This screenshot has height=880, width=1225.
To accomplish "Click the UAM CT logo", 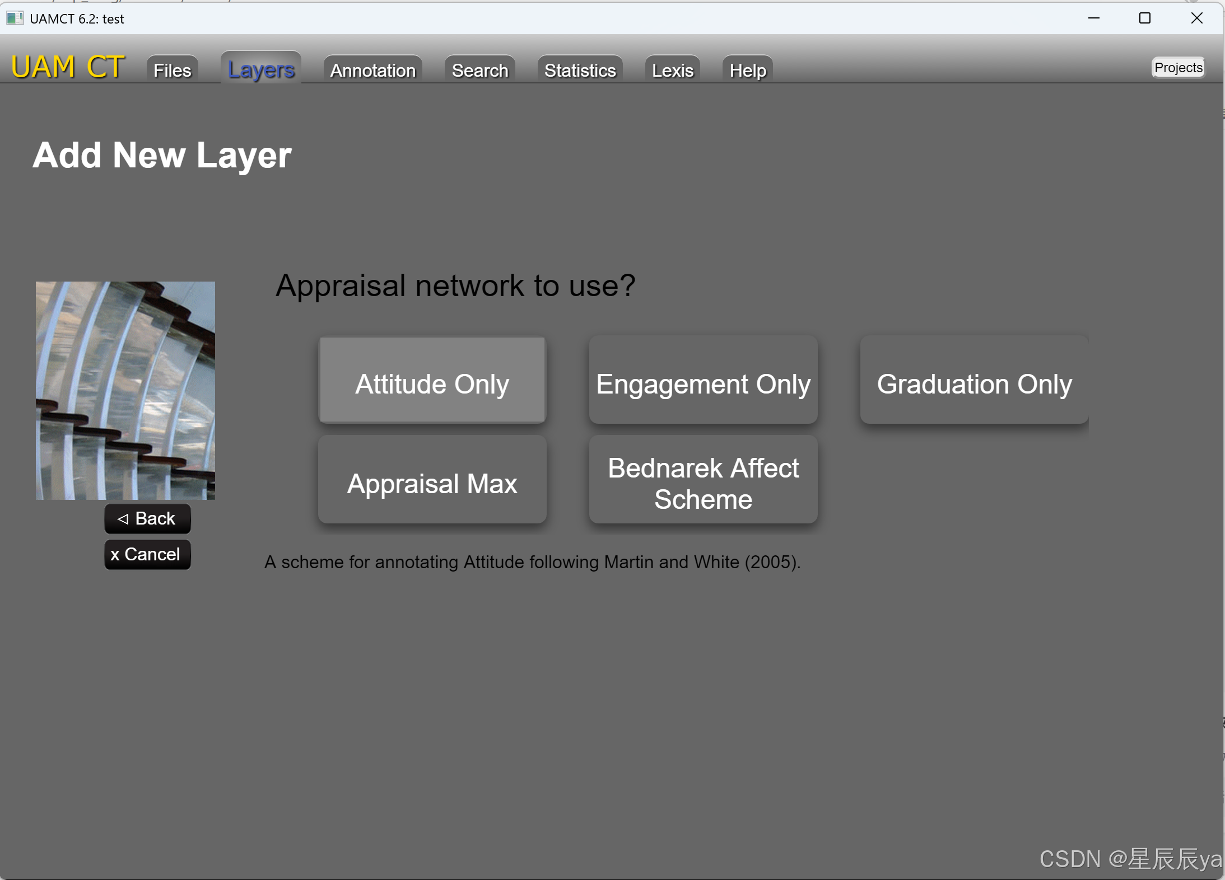I will [68, 67].
